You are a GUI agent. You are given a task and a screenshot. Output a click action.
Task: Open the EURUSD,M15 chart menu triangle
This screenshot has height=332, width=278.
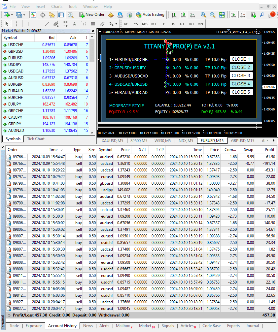100,32
